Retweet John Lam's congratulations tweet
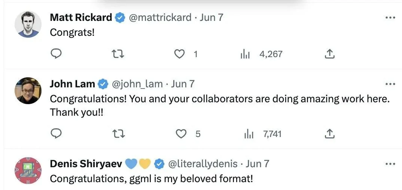402x190 pixels. point(119,134)
